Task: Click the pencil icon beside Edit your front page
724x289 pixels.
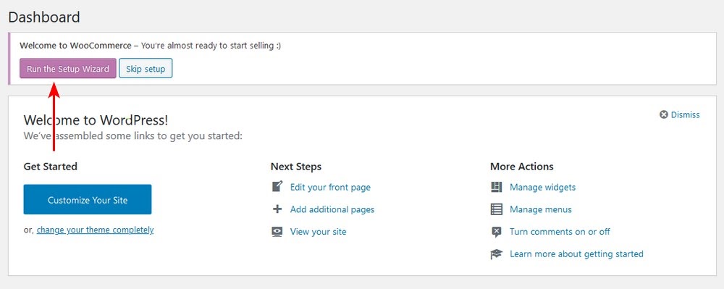Action: [x=277, y=187]
